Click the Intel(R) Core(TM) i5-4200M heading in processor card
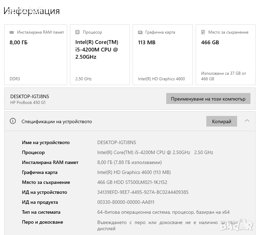 click(x=97, y=49)
